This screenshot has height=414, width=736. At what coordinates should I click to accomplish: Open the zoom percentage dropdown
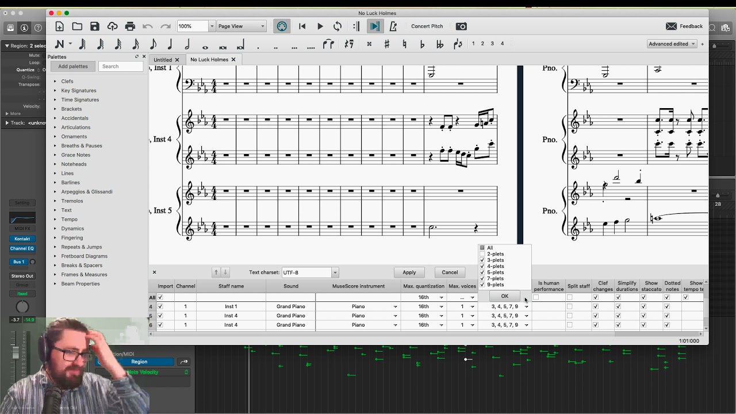(x=212, y=26)
